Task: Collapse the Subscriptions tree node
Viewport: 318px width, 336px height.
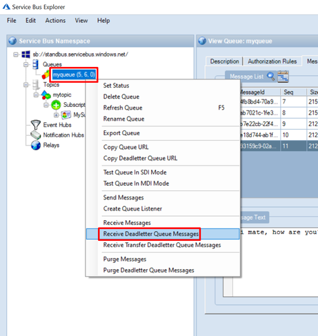Action: pyautogui.click(x=46, y=105)
